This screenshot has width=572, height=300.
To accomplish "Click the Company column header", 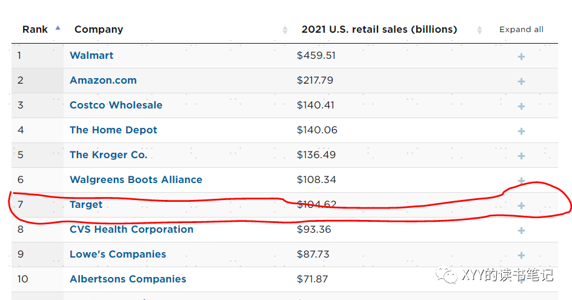I will [x=99, y=29].
